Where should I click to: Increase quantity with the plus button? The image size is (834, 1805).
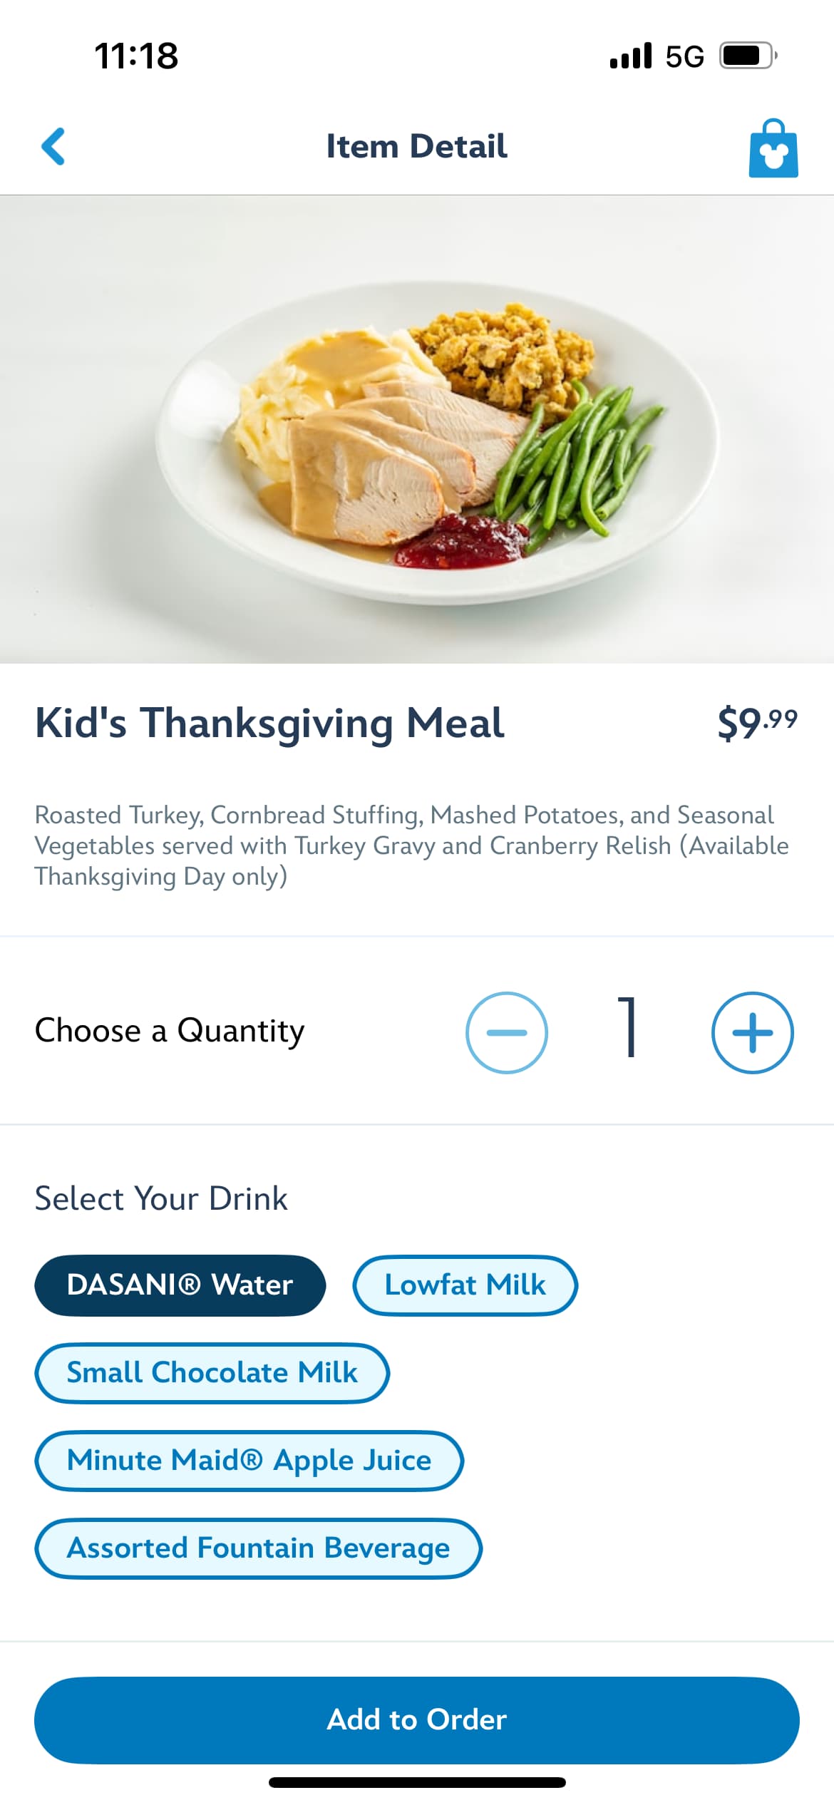(752, 1032)
